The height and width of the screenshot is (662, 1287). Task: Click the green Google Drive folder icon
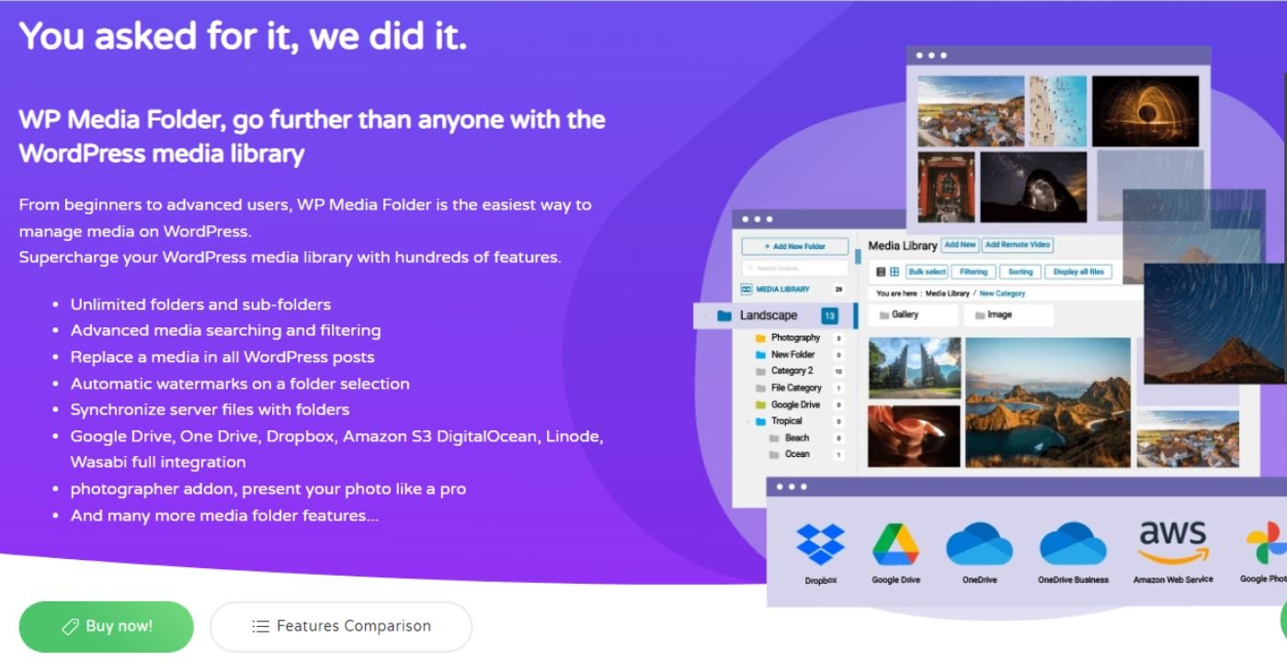(760, 405)
